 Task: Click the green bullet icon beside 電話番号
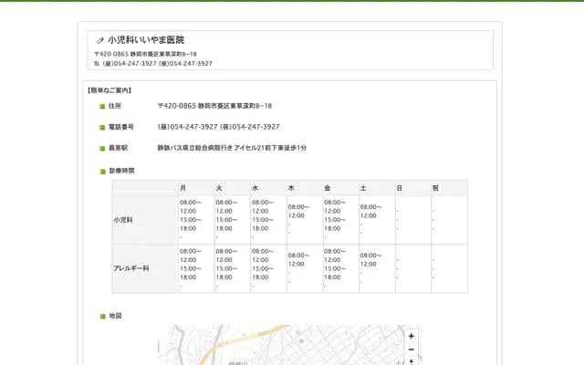pos(102,127)
